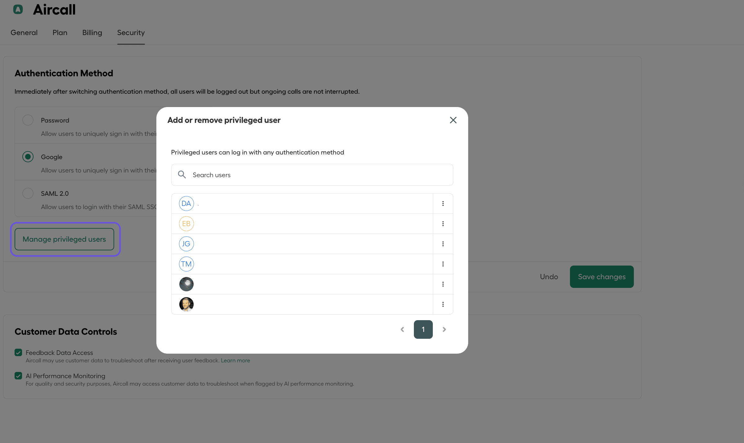The image size is (744, 443).
Task: Open the Learn more link
Action: pos(235,360)
